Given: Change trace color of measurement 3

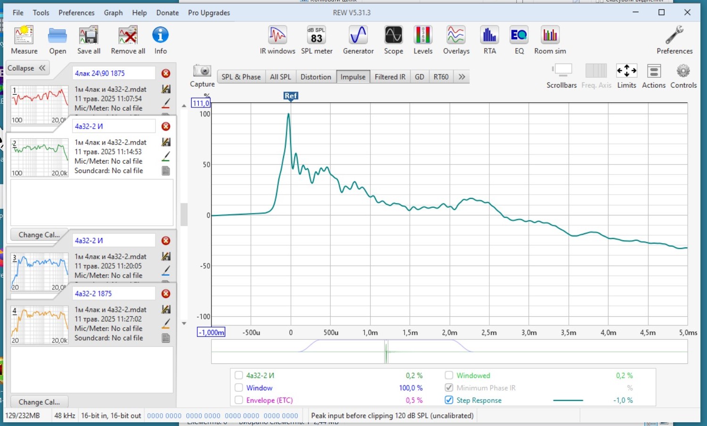Looking at the screenshot, I should point(166,270).
